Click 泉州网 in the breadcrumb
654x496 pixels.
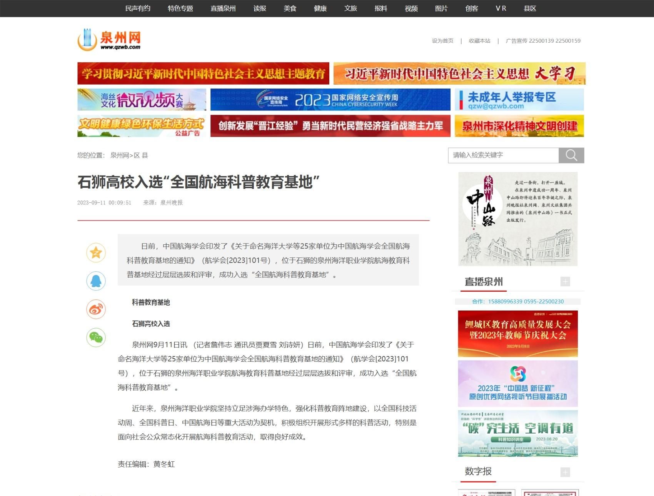pyautogui.click(x=119, y=155)
